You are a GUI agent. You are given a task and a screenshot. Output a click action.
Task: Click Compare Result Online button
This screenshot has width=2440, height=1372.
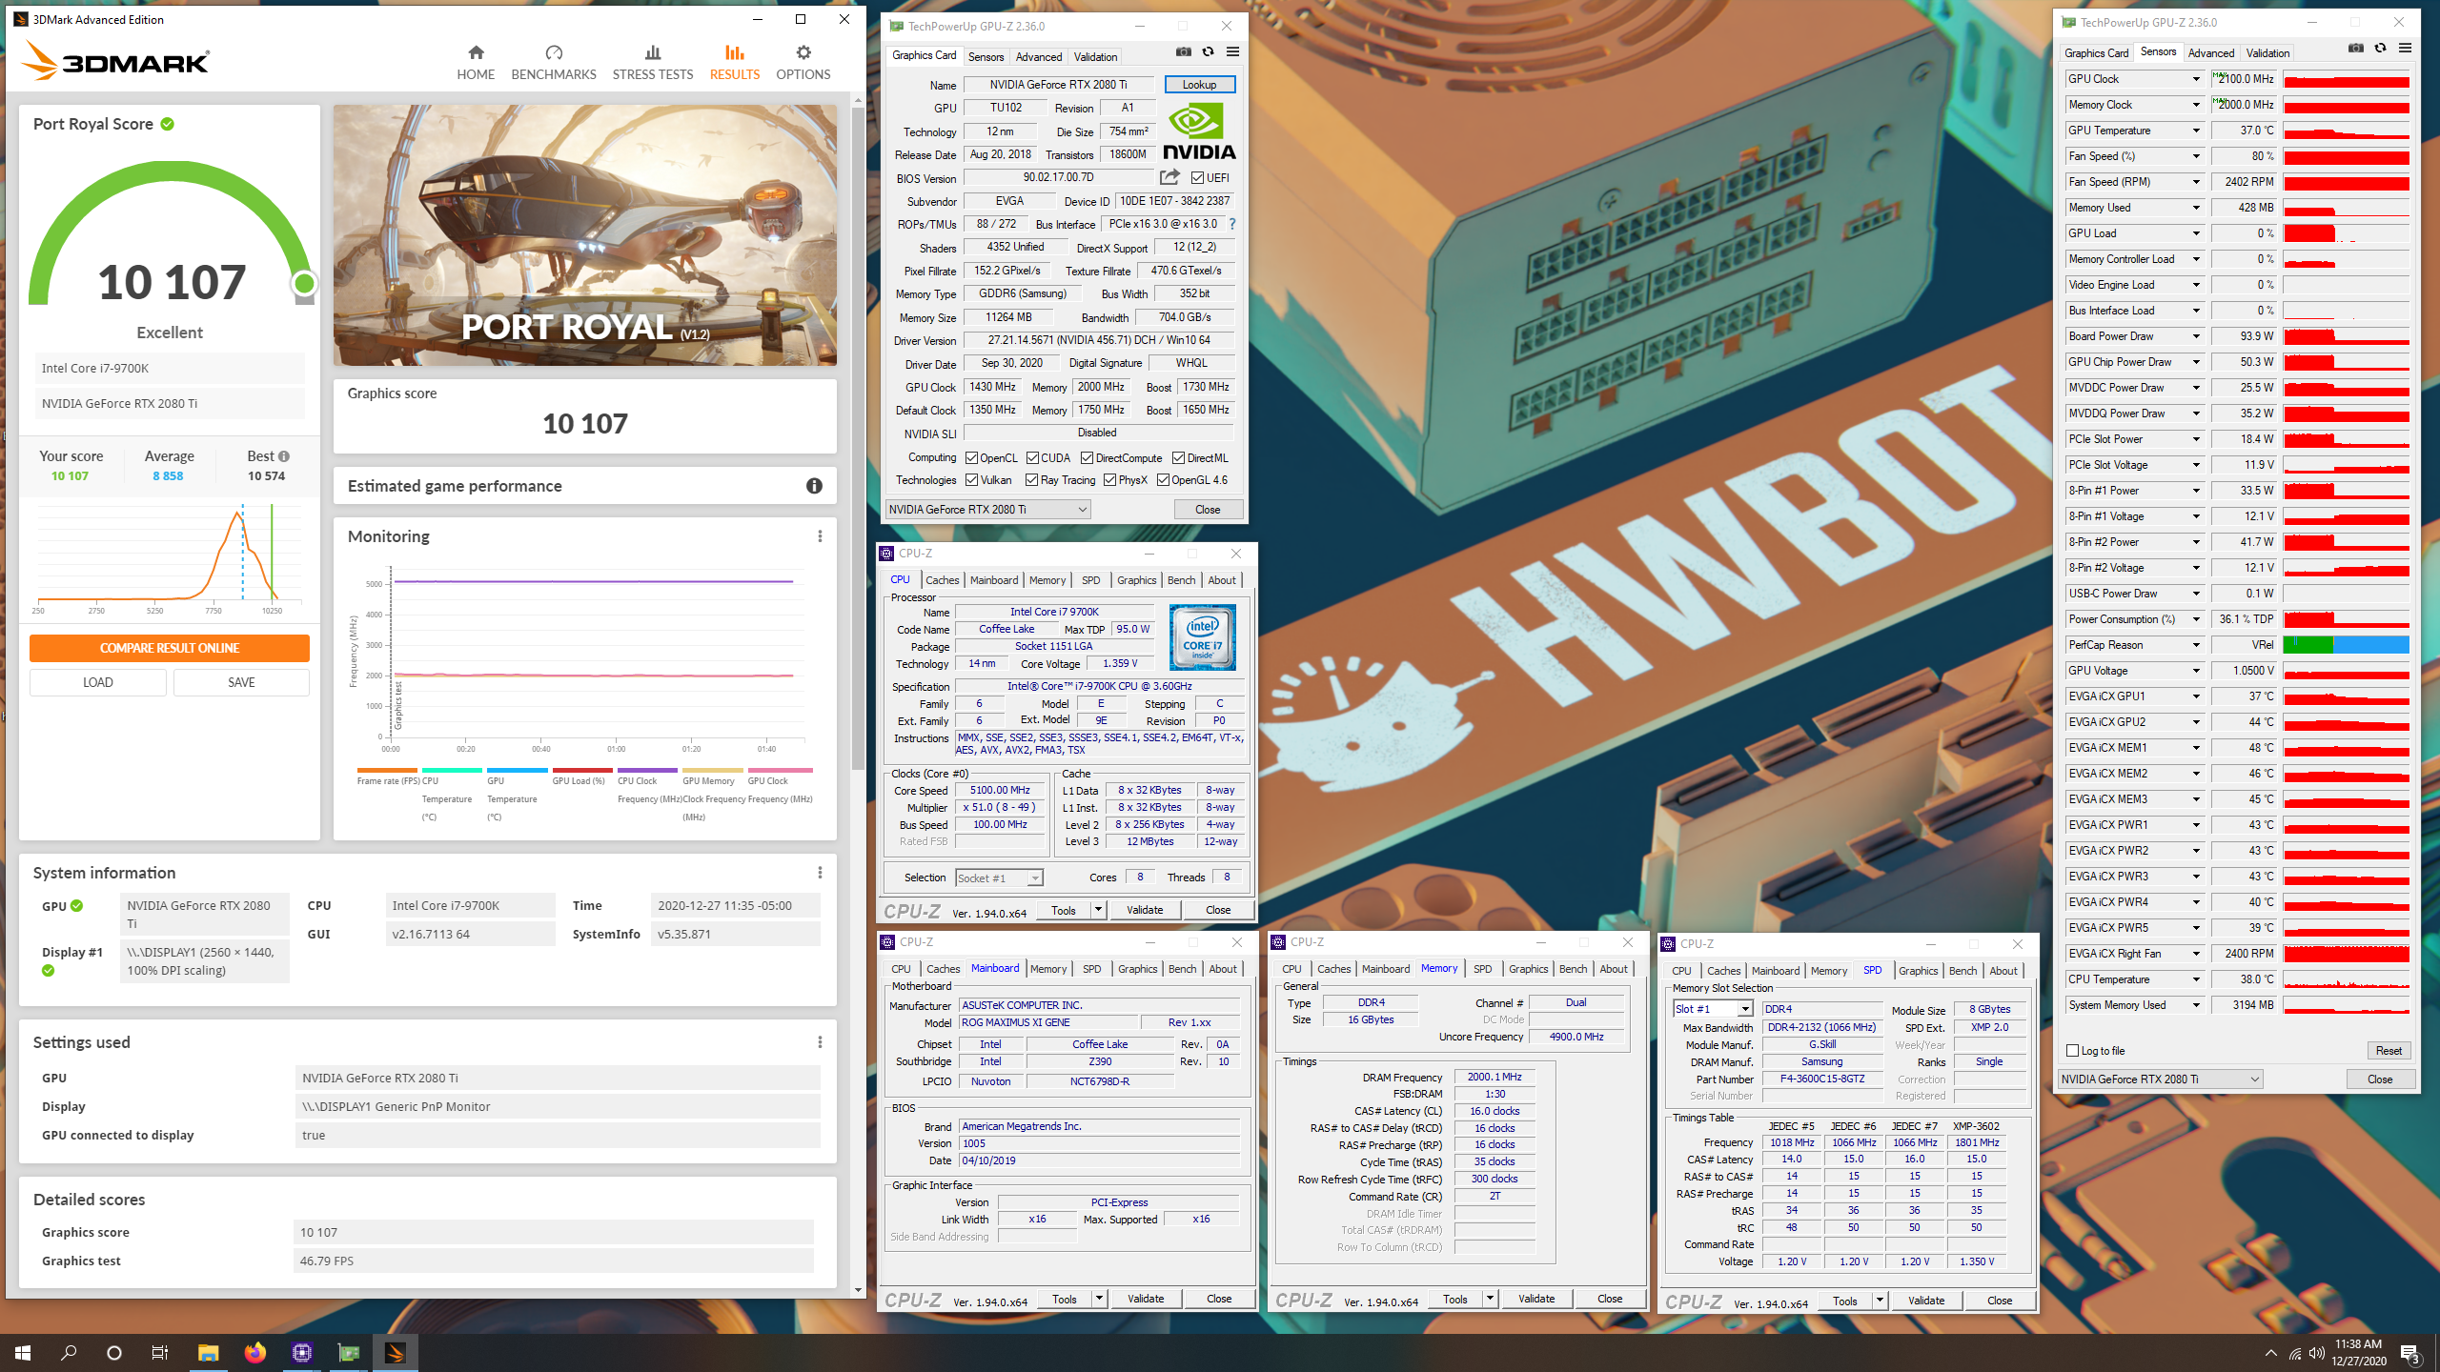tap(170, 648)
